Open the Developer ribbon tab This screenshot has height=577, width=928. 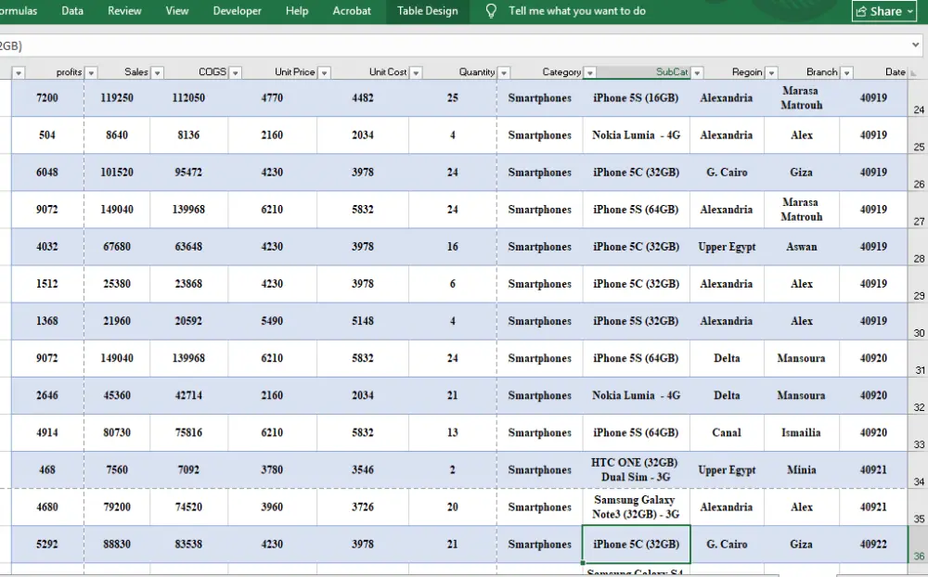click(237, 10)
